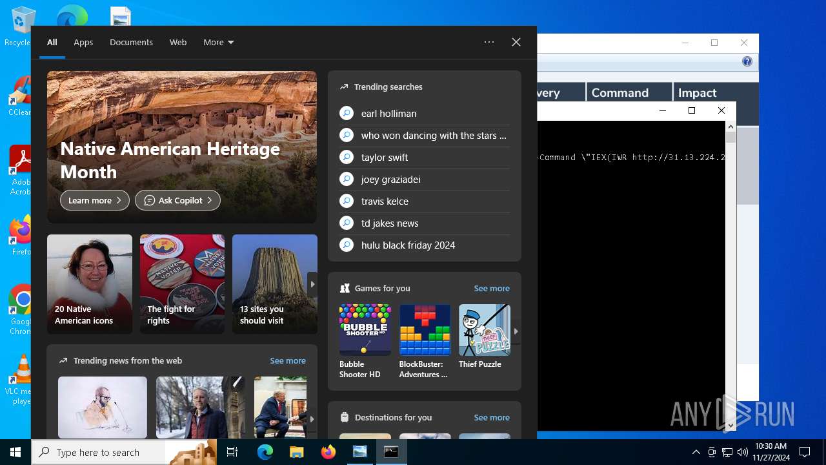Open the man in snowy street news thumbnail

pyautogui.click(x=201, y=408)
